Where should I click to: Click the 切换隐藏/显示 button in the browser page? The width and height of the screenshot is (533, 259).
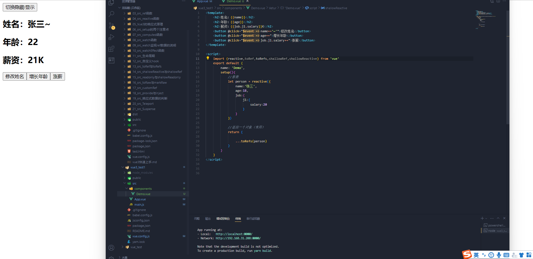pyautogui.click(x=20, y=7)
